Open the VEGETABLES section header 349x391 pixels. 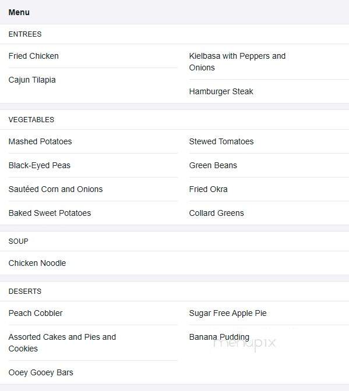[31, 120]
